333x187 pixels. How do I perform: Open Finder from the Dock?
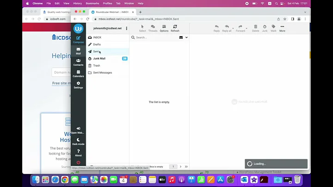pos(36,180)
